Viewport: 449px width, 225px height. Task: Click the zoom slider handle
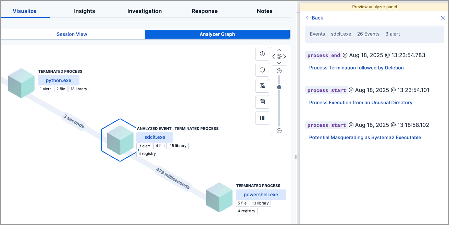279,88
